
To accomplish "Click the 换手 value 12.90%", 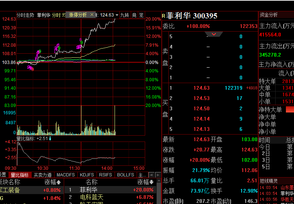I will 249,191.
